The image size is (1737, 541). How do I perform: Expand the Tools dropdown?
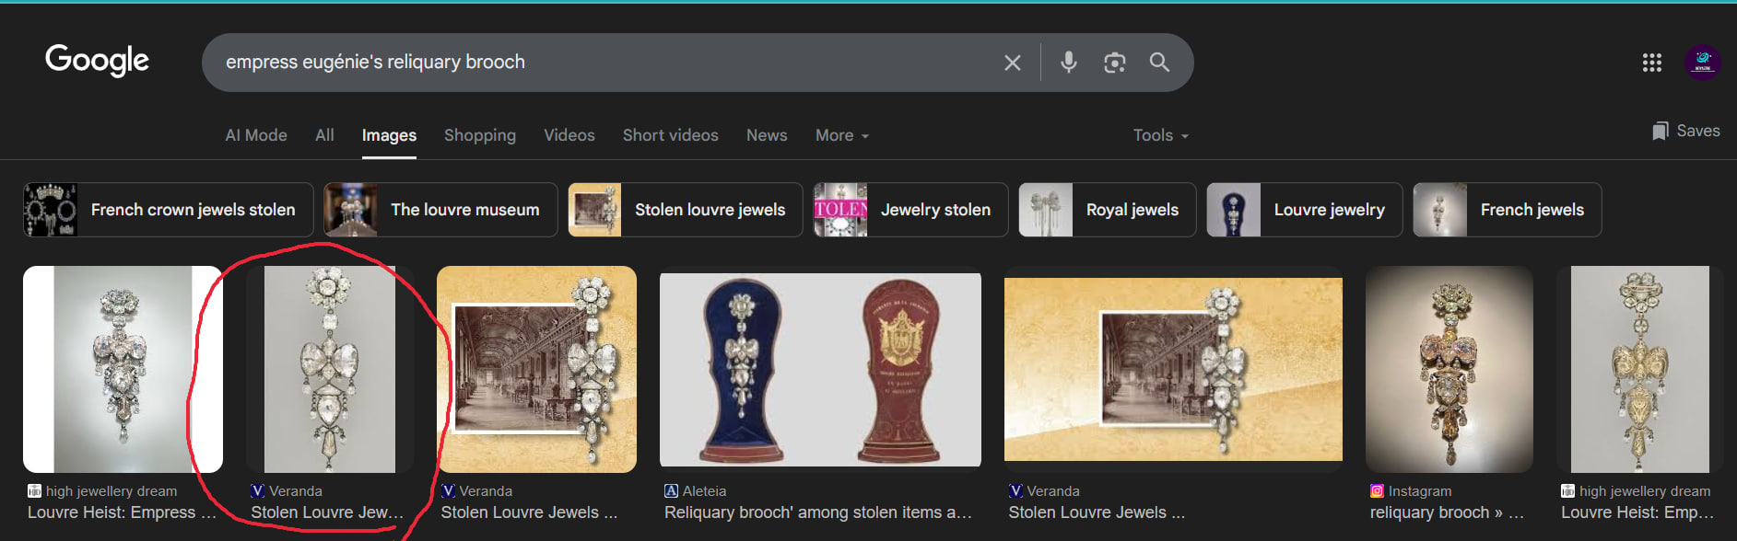pyautogui.click(x=1161, y=135)
